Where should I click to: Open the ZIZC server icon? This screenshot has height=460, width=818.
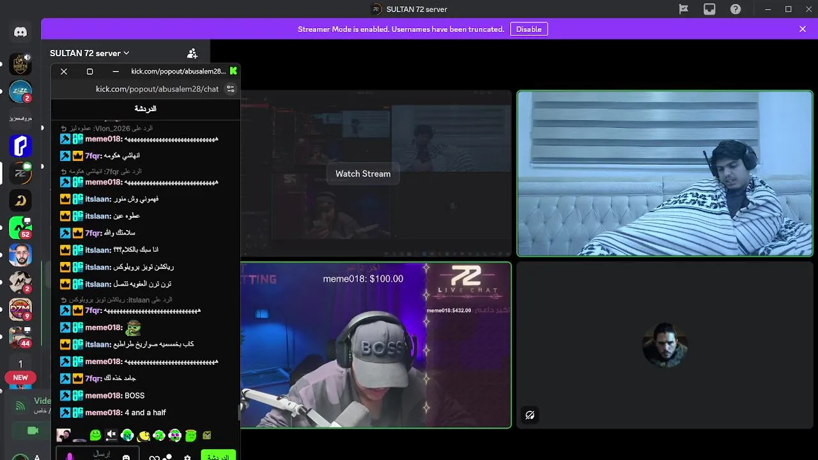(x=20, y=91)
